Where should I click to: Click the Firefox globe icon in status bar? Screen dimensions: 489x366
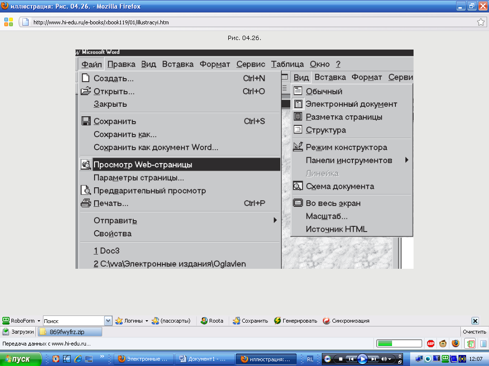pos(456,344)
